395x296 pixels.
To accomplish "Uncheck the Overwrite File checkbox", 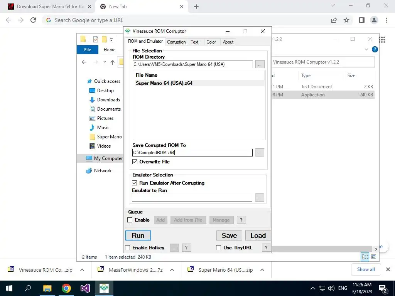I will coord(135,161).
